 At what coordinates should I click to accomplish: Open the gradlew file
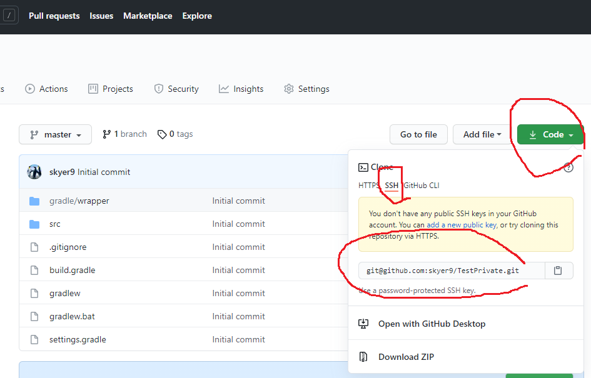[x=65, y=293]
